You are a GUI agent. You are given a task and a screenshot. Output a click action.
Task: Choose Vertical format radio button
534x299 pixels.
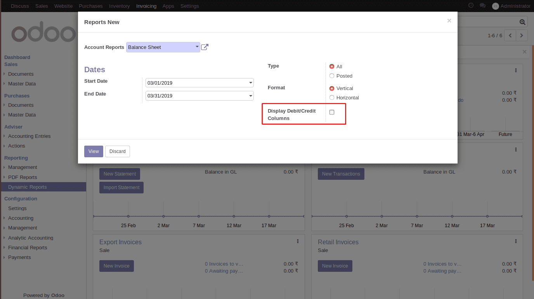coord(332,88)
